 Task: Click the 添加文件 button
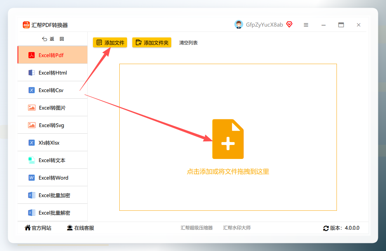pyautogui.click(x=110, y=42)
